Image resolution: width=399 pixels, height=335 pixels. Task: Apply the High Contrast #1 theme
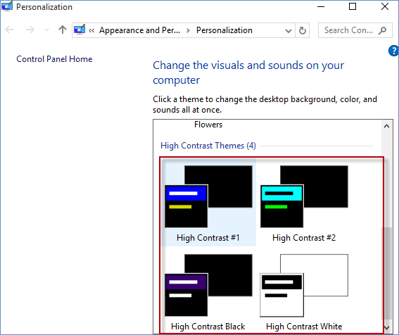point(208,202)
